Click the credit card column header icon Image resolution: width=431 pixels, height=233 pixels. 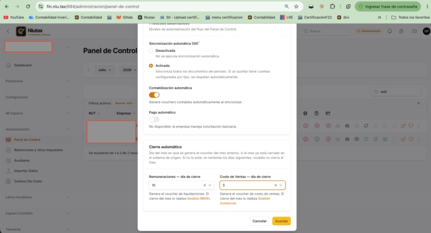[327, 113]
